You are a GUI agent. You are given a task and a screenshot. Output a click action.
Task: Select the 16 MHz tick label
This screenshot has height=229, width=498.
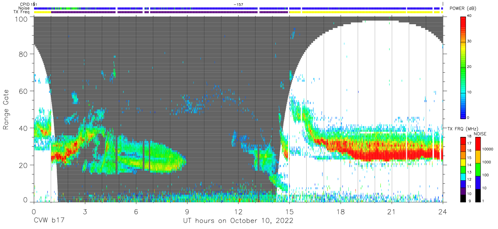click(469, 151)
